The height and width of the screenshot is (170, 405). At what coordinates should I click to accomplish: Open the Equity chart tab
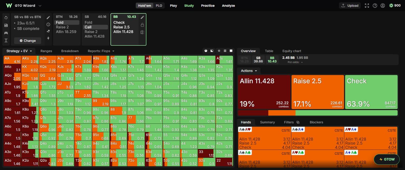(x=292, y=51)
